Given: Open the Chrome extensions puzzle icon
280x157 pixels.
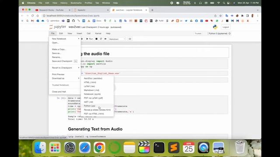Looking at the screenshot, I should pos(242,16).
